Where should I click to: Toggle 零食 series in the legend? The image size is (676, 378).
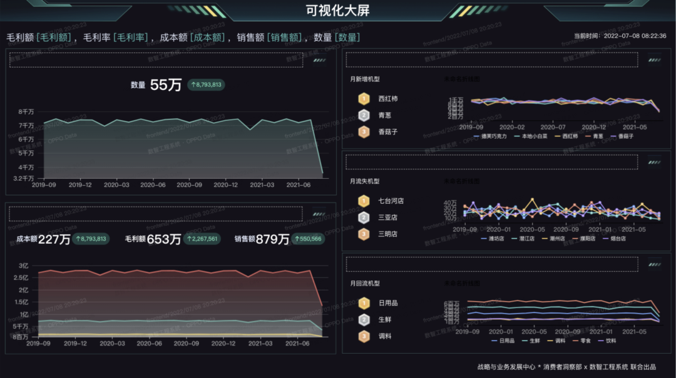(581, 341)
